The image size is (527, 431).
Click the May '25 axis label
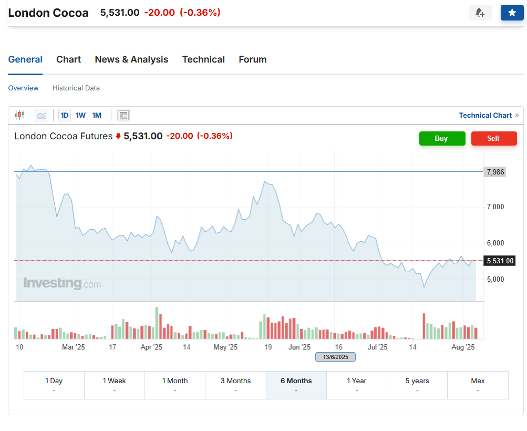click(225, 347)
